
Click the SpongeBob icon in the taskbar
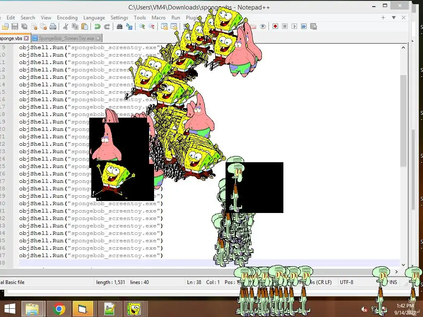(x=134, y=309)
